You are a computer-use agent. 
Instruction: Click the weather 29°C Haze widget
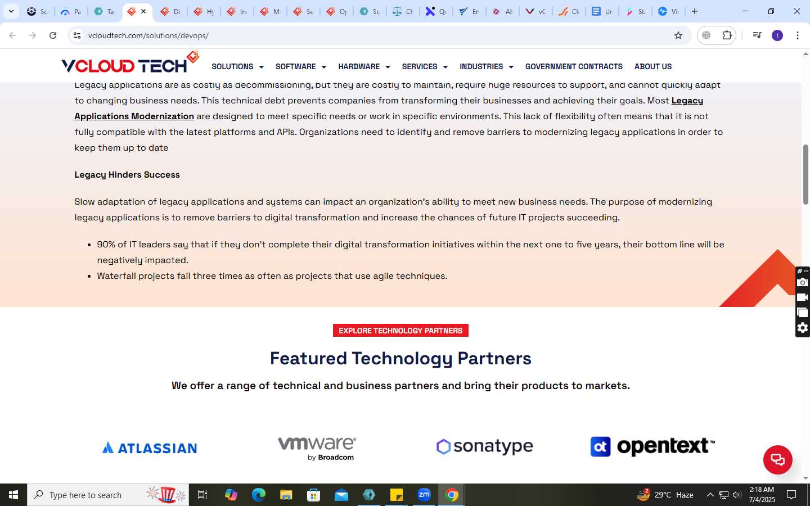[665, 495]
